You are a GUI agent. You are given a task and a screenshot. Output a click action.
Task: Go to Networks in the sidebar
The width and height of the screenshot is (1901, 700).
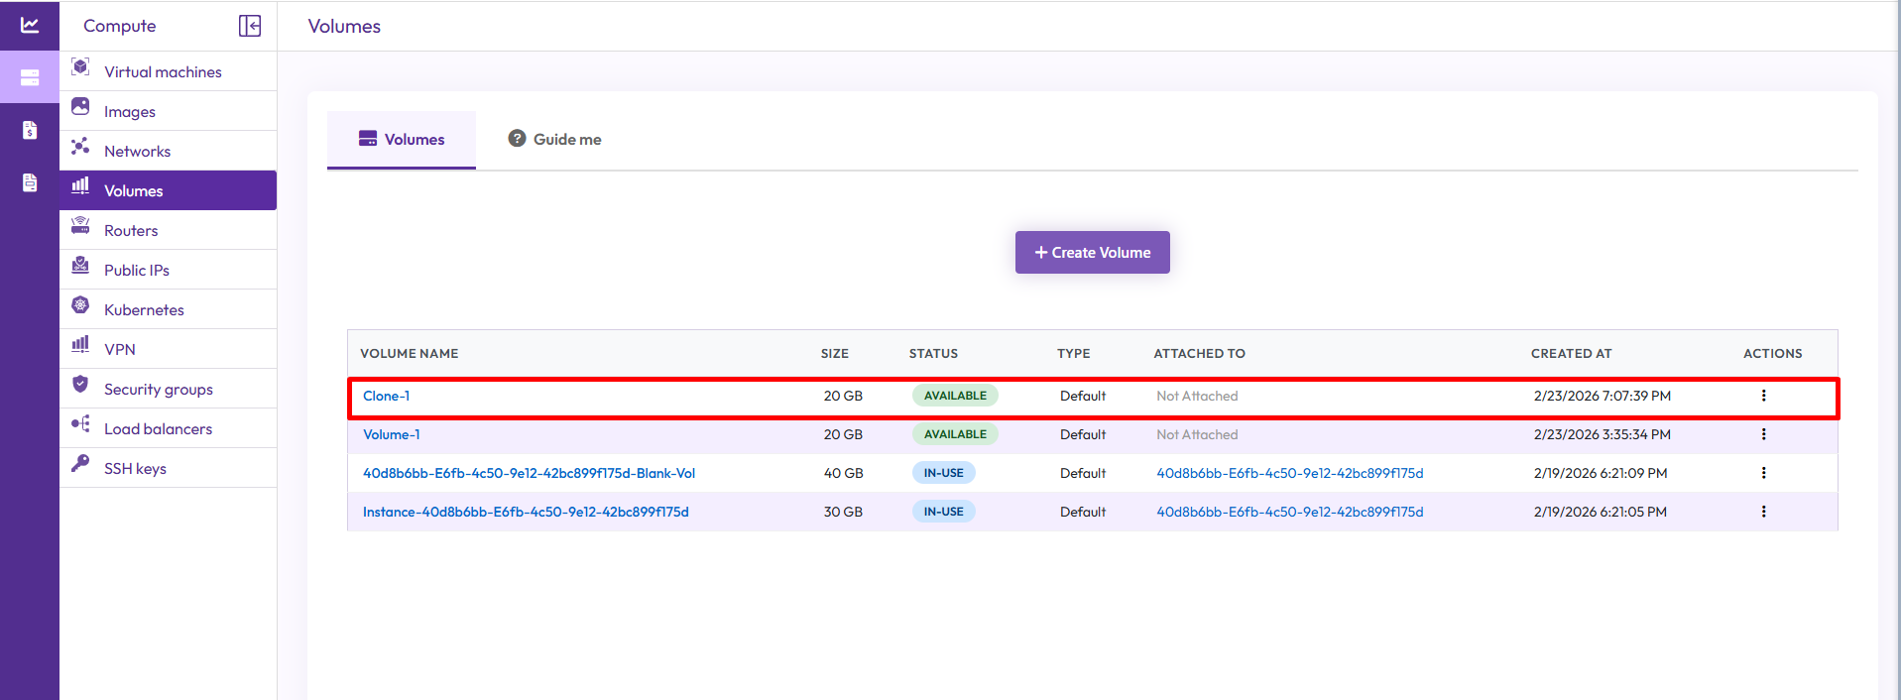tap(137, 151)
